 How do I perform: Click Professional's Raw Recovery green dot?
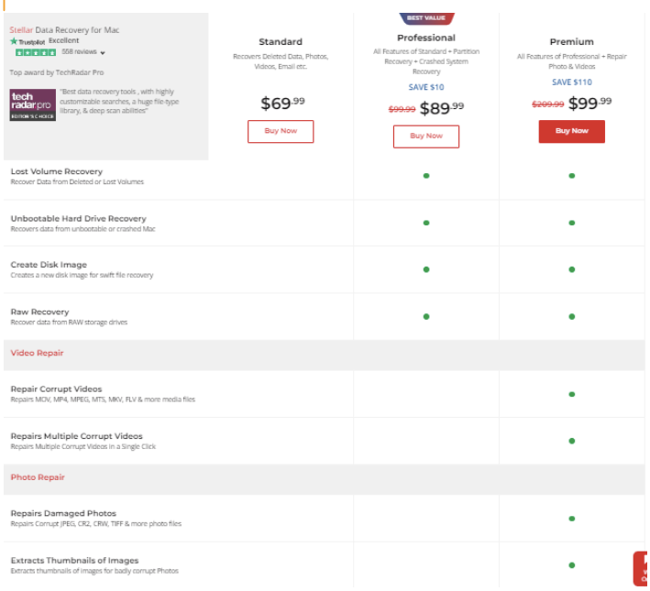426,316
